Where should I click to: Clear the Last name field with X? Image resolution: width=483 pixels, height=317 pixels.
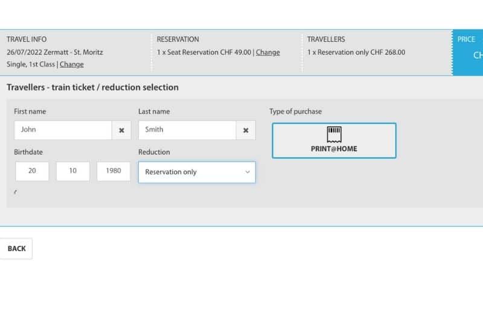pos(246,130)
